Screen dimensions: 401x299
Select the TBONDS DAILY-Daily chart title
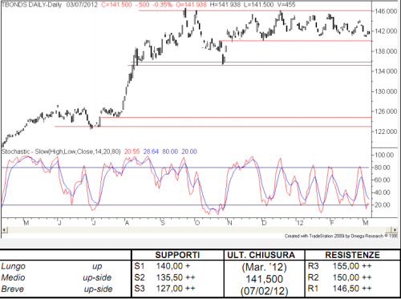[x=32, y=5]
